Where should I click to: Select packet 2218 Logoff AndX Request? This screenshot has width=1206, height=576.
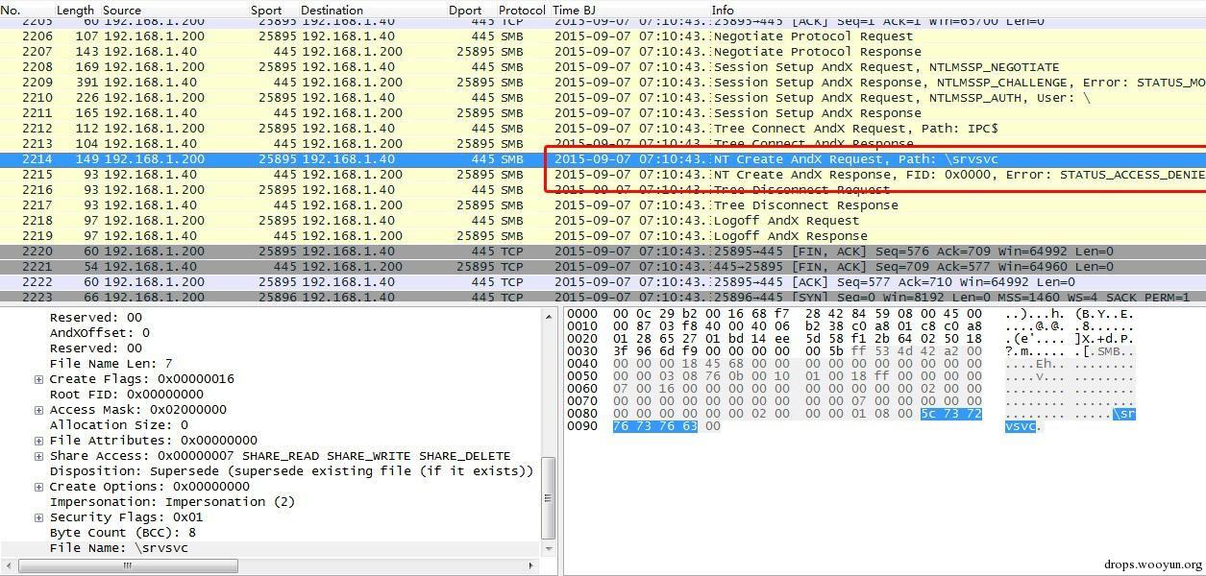[x=384, y=221]
